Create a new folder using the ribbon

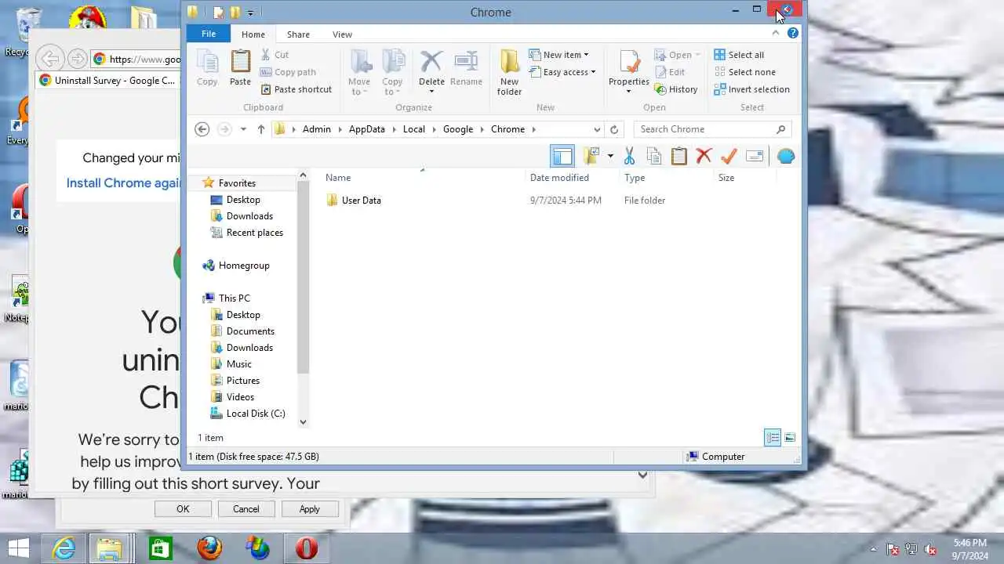click(x=509, y=72)
